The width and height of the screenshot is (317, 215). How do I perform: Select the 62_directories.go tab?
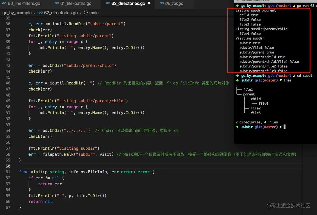[128, 4]
